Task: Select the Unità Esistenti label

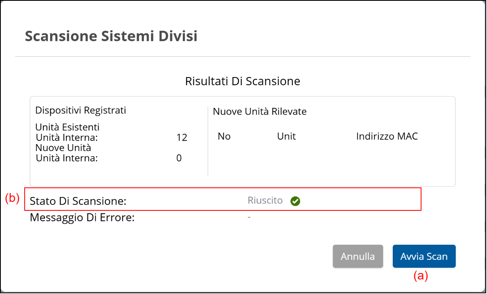Action: pos(68,127)
